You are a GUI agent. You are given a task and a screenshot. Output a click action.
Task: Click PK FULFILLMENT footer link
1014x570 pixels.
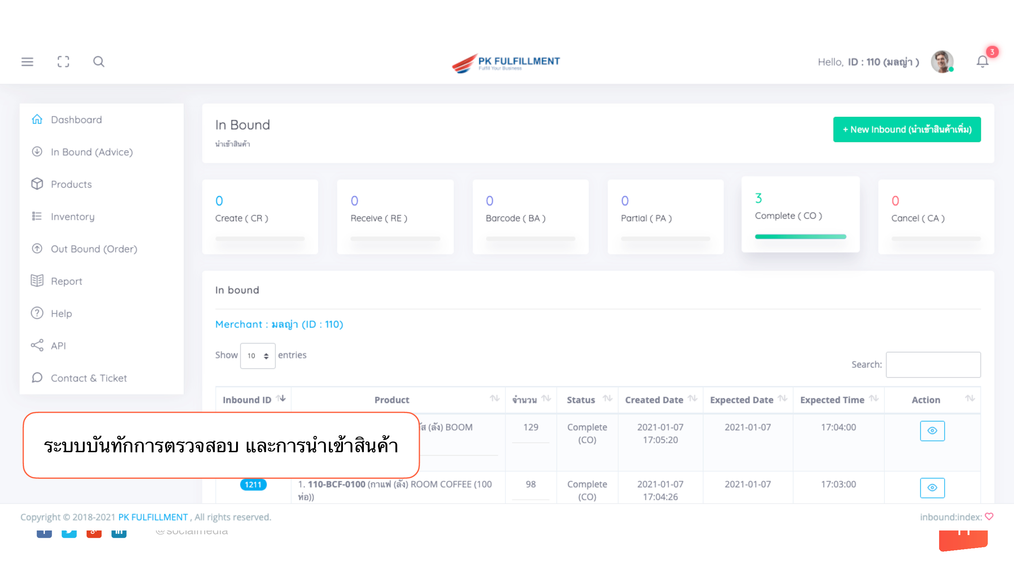point(153,517)
